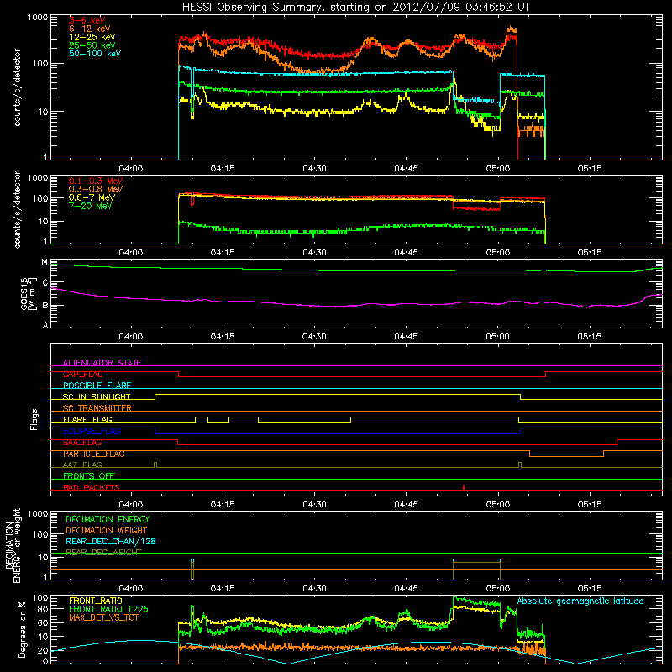
Task: Click the FRONT_RATIO legend label
Action: tap(96, 601)
